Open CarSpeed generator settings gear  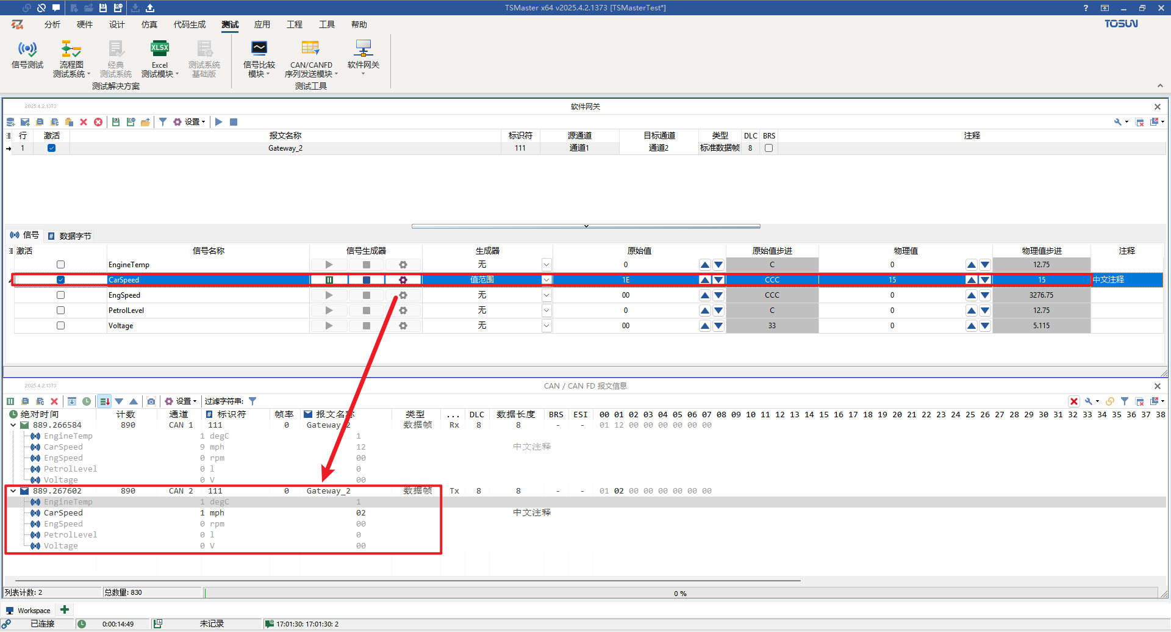403,280
